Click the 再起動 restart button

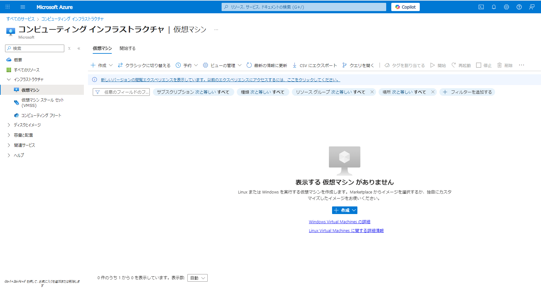click(x=461, y=65)
